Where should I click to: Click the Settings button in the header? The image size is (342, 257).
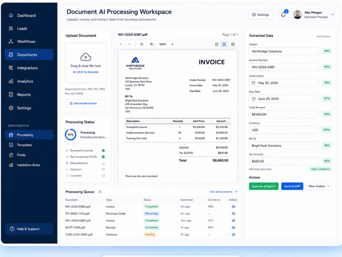tap(260, 15)
